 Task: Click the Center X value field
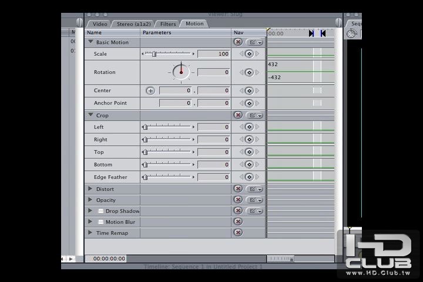point(175,90)
